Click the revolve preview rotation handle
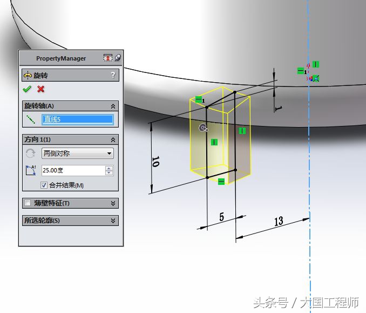Image resolution: width=366 pixels, height=313 pixels. pyautogui.click(x=204, y=128)
